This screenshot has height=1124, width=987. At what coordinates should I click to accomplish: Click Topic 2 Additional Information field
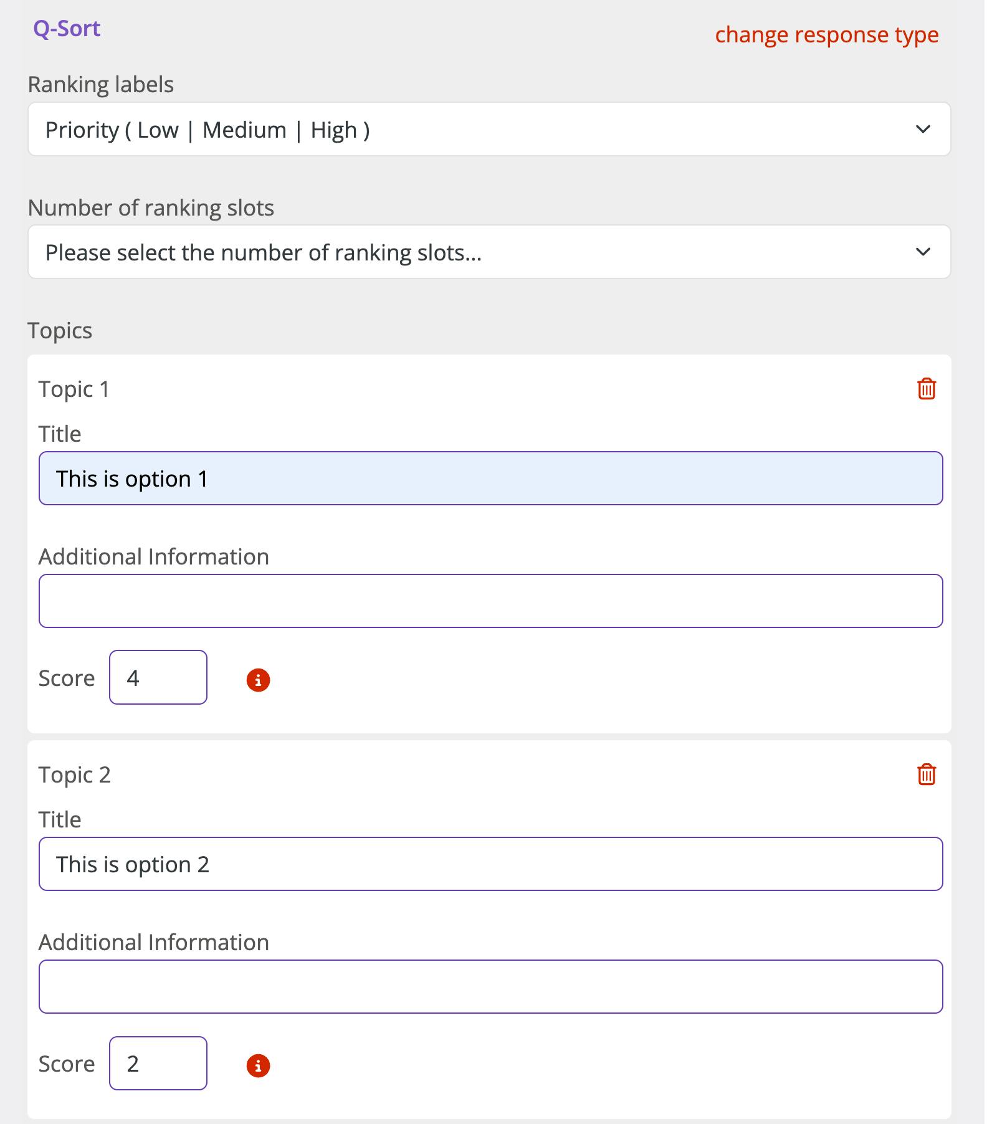[x=490, y=987]
